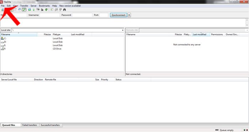Screen dimensions: 249x132
Task: Click the 'Queue: empty' status bar text
Action: (x=227, y=130)
